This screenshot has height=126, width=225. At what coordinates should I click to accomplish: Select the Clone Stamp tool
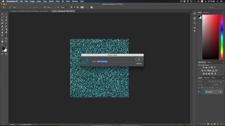[x=2, y=26]
